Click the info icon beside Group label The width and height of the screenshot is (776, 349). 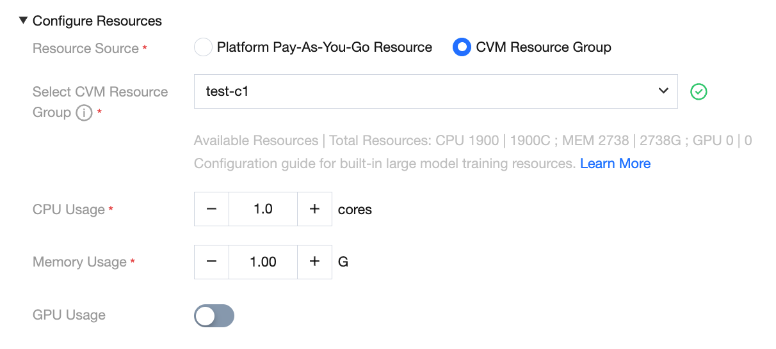click(x=84, y=113)
